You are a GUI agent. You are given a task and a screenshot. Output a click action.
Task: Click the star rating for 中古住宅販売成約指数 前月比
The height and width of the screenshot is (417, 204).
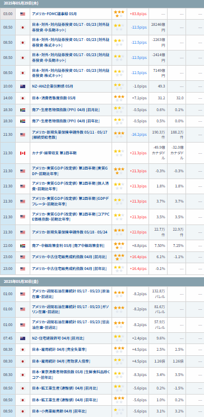coord(119,257)
